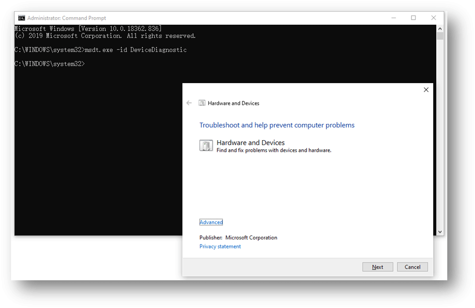Image resolution: width=475 pixels, height=308 pixels.
Task: Click 'Troubleshoot and help prevent computer problems' heading
Action: [x=277, y=125]
